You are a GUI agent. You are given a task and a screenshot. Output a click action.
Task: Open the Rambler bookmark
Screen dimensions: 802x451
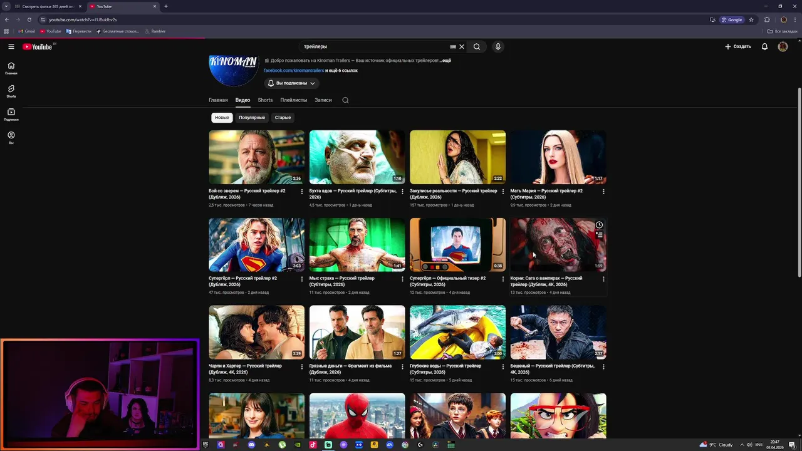(155, 31)
